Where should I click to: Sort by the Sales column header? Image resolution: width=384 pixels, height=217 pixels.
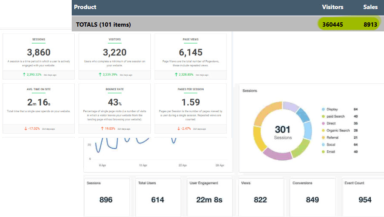tap(370, 7)
